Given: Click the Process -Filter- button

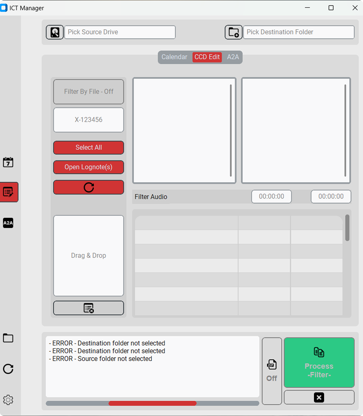Looking at the screenshot, I should point(319,363).
